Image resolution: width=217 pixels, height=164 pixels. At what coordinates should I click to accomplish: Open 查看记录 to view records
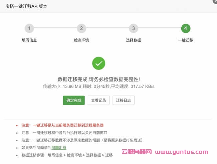[98, 100]
